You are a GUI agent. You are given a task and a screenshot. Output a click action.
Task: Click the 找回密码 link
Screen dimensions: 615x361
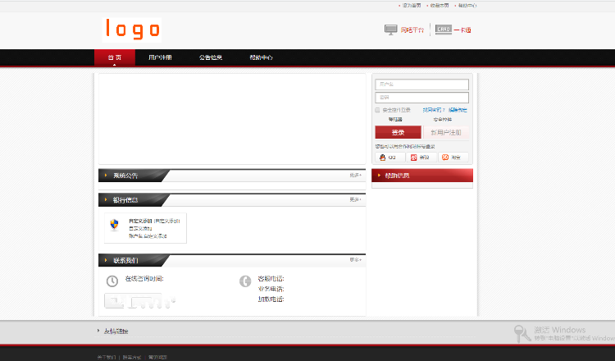(x=434, y=110)
